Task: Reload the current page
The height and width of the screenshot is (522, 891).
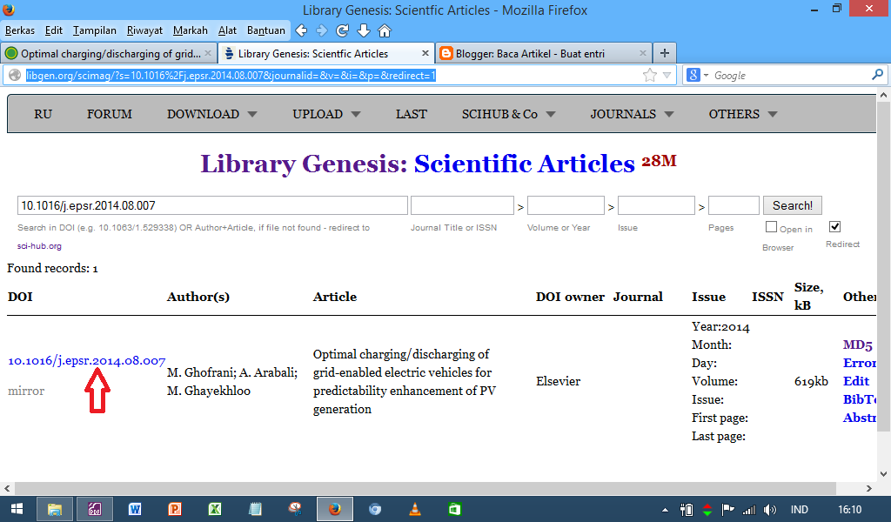Action: click(343, 30)
